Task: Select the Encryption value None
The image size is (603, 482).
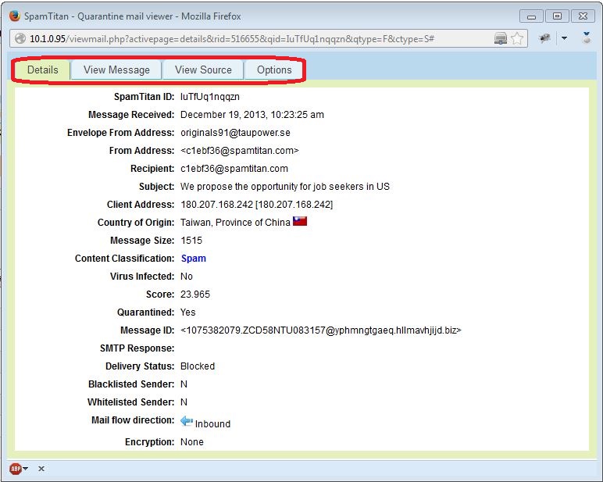Action: click(192, 442)
